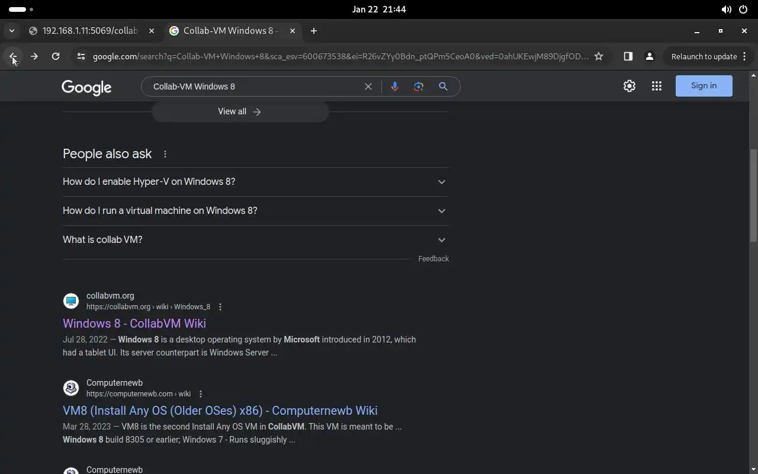This screenshot has width=758, height=474.
Task: Clear the search box with the X icon
Action: pyautogui.click(x=368, y=87)
